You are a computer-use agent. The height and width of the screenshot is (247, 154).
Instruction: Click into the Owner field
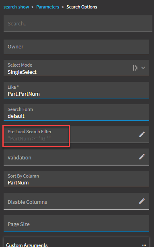pos(76,47)
